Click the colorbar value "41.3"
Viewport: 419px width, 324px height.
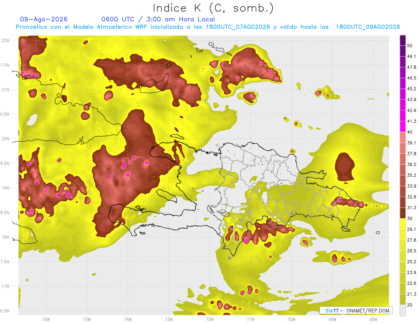[x=412, y=121]
